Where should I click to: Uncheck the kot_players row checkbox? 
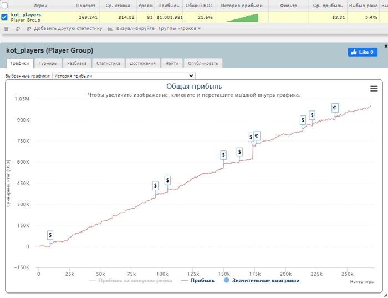(4, 17)
